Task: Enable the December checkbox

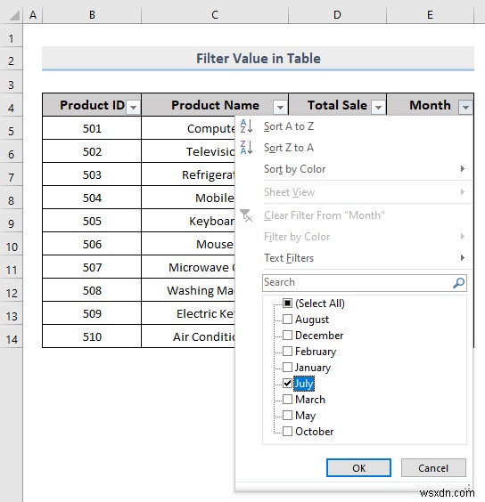Action: 287,336
